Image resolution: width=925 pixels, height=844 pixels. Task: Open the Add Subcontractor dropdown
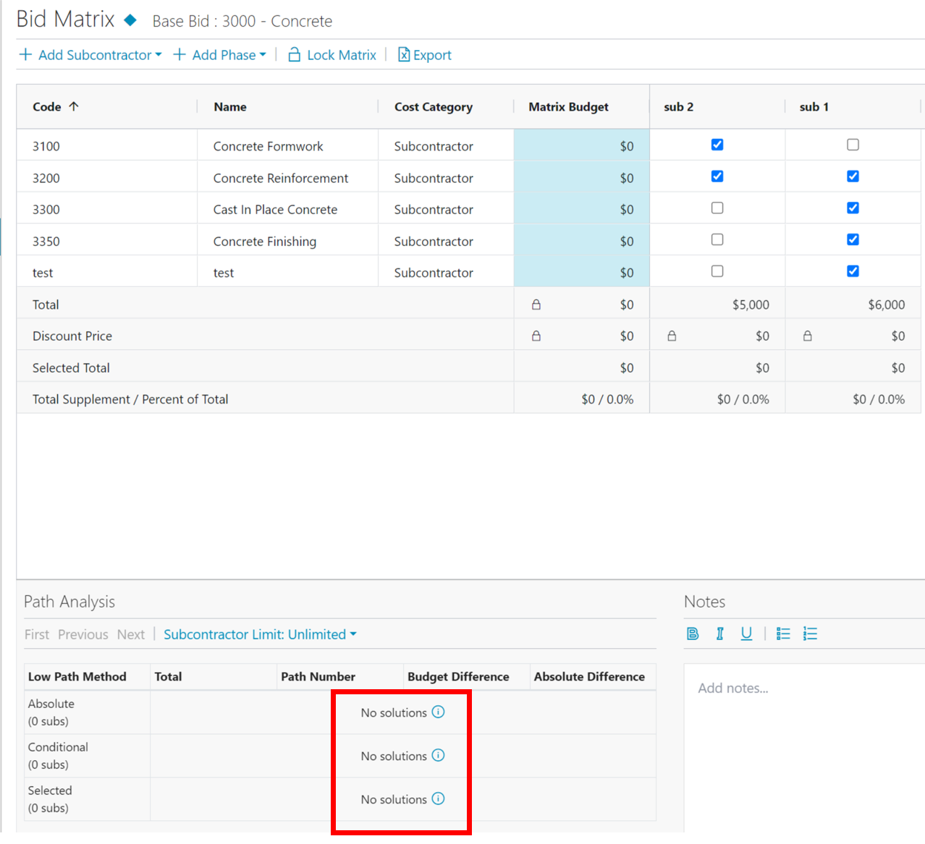[90, 55]
